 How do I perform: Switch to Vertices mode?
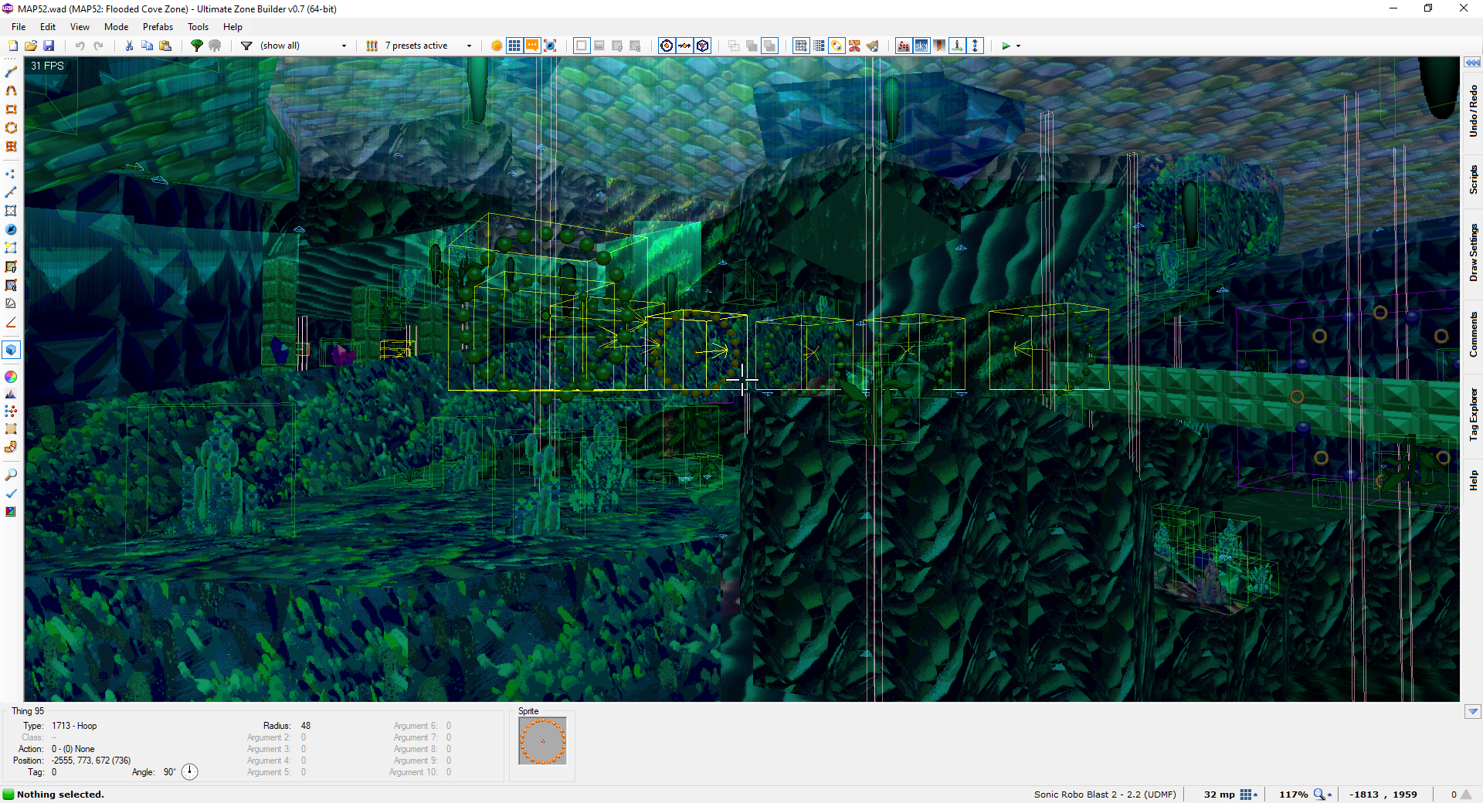11,174
